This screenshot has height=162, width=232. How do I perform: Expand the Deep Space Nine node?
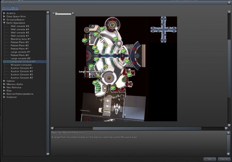pyautogui.click(x=4, y=17)
